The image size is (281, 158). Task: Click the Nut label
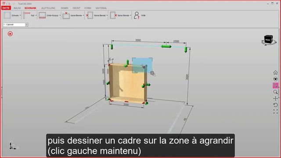click(x=32, y=15)
